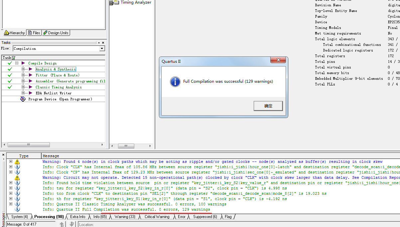The image size is (400, 227).
Task: Click the Timing Analyzer folder icon
Action: (116, 2)
